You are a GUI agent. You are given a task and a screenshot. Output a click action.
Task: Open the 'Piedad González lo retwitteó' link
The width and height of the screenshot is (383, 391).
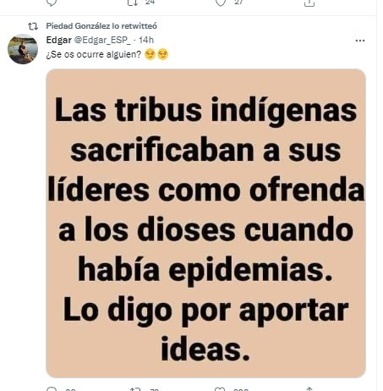(101, 26)
